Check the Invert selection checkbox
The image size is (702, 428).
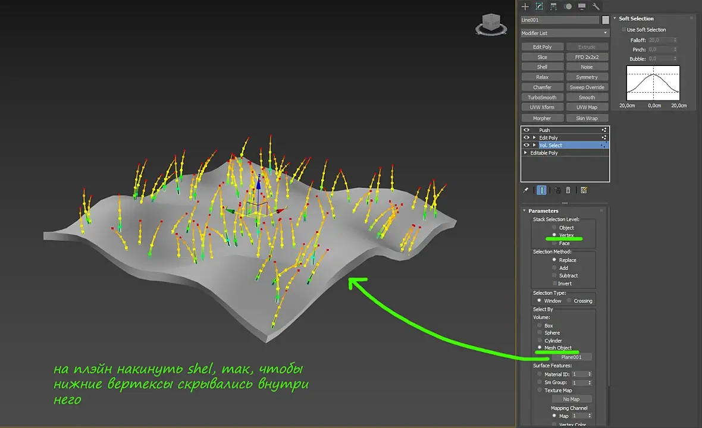tap(554, 284)
